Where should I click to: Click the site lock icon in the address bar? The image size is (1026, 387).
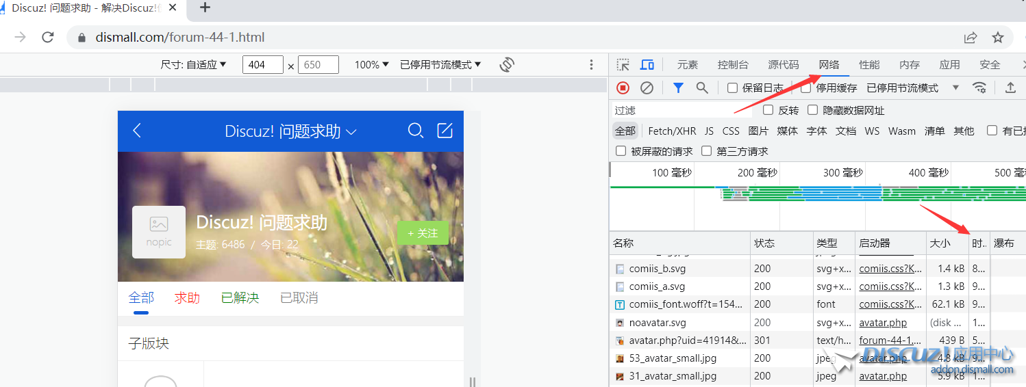82,38
